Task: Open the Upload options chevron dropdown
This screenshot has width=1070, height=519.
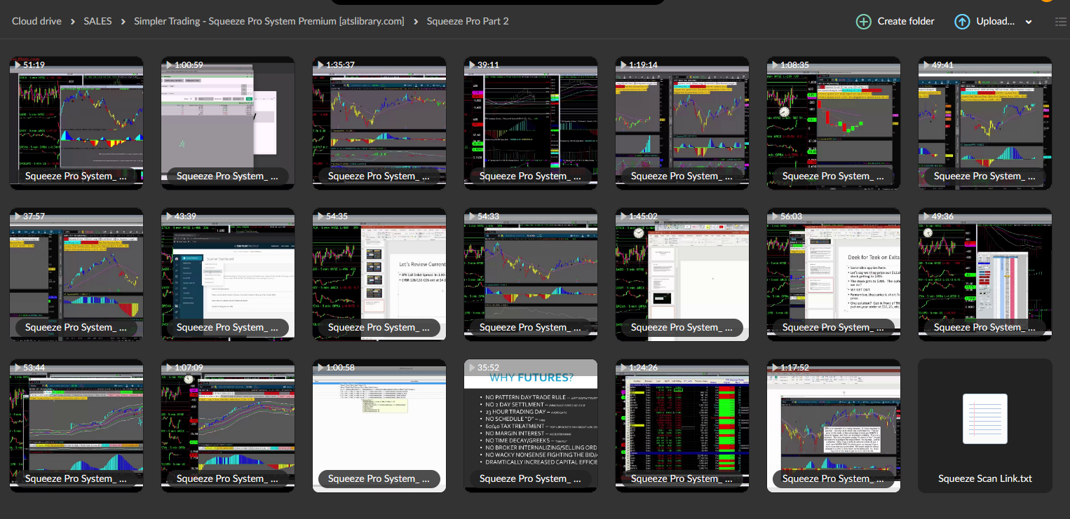Action: tap(1028, 22)
